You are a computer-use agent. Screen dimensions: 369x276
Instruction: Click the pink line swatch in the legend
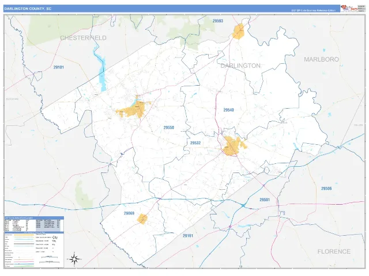click(24, 262)
